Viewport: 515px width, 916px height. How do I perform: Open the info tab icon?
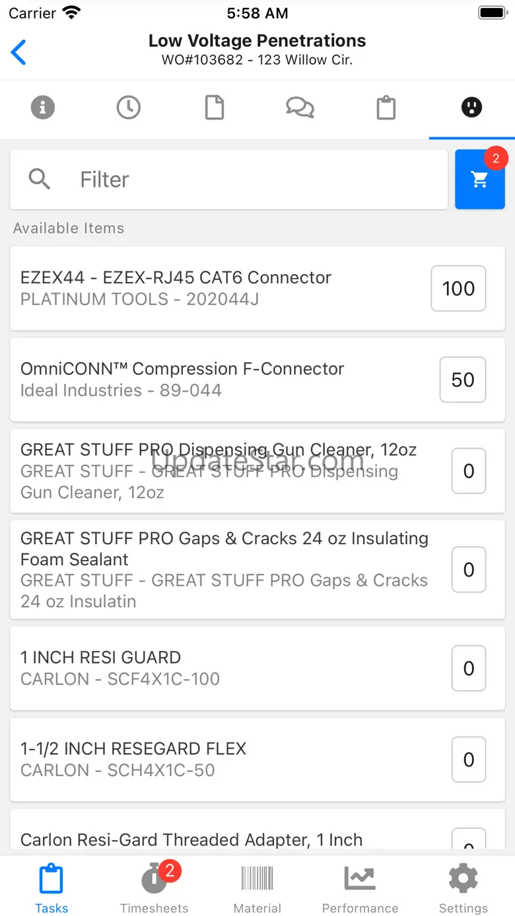pyautogui.click(x=43, y=108)
